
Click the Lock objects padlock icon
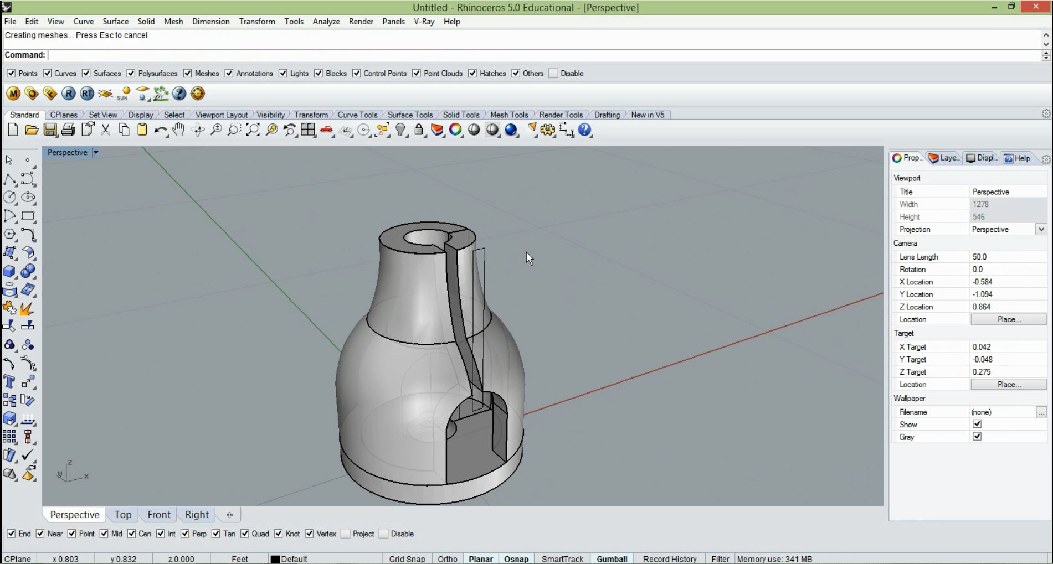419,130
